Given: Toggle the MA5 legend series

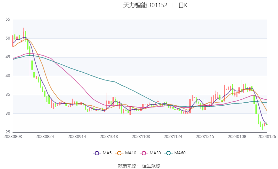Looking at the screenshot, I should (x=102, y=153).
